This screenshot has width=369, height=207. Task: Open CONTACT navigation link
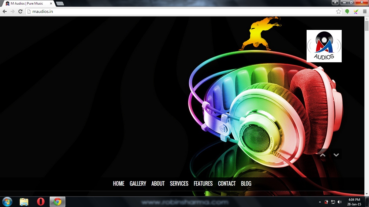(227, 184)
